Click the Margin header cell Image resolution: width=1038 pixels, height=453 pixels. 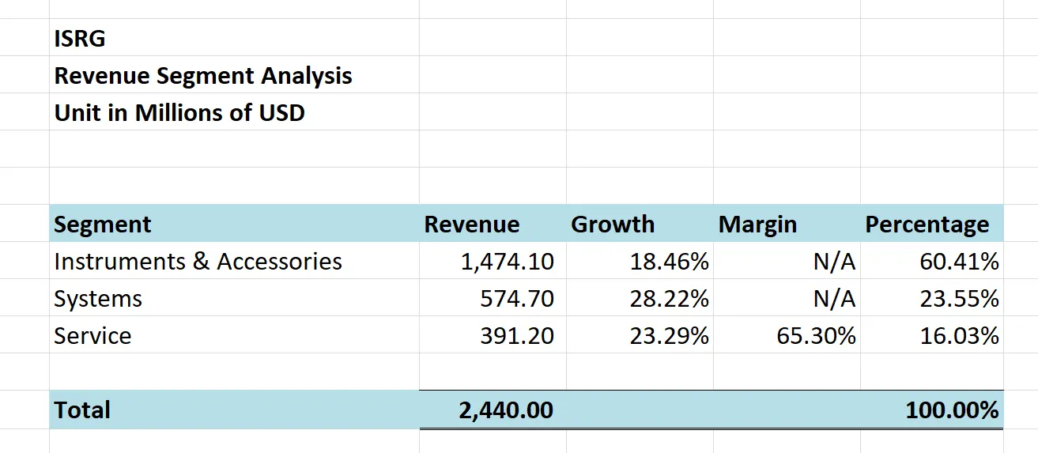point(757,225)
